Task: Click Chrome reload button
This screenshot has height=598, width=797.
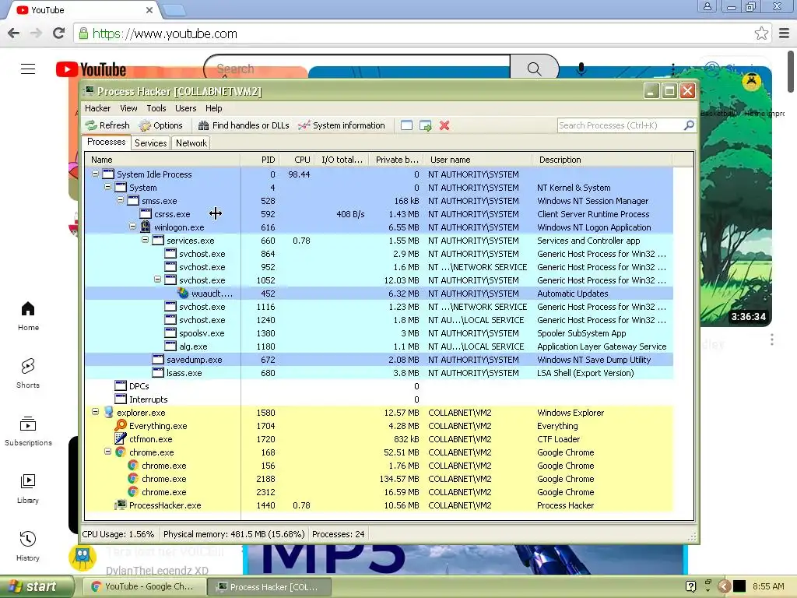Action: [58, 33]
